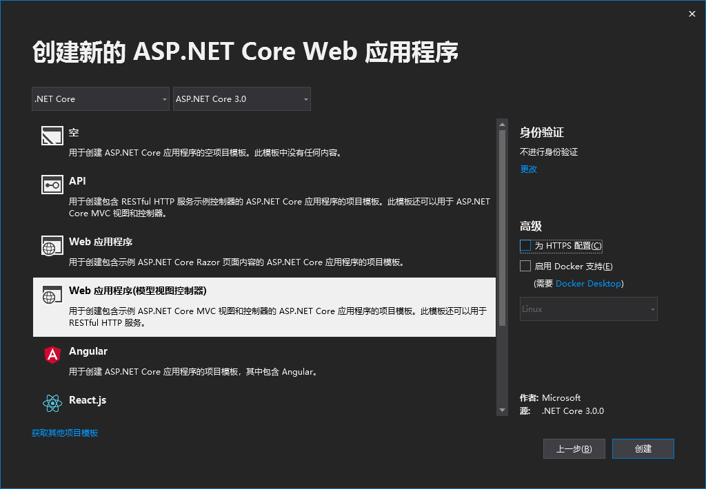Click the 创建 button

tap(643, 449)
